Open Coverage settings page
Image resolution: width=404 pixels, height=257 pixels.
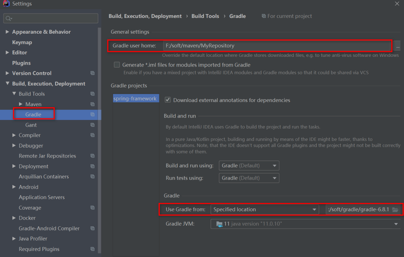30,208
